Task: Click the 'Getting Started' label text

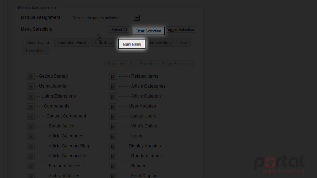Action: (53, 76)
